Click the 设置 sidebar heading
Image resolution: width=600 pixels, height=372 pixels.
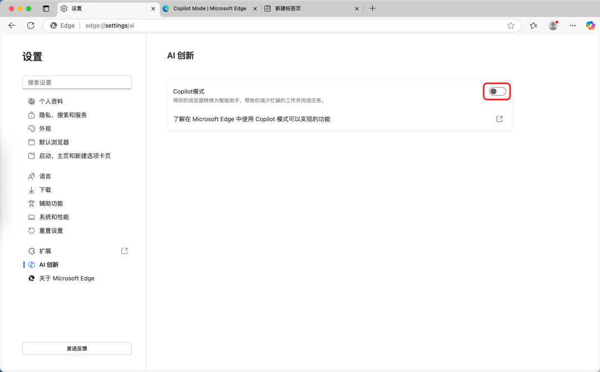(32, 57)
